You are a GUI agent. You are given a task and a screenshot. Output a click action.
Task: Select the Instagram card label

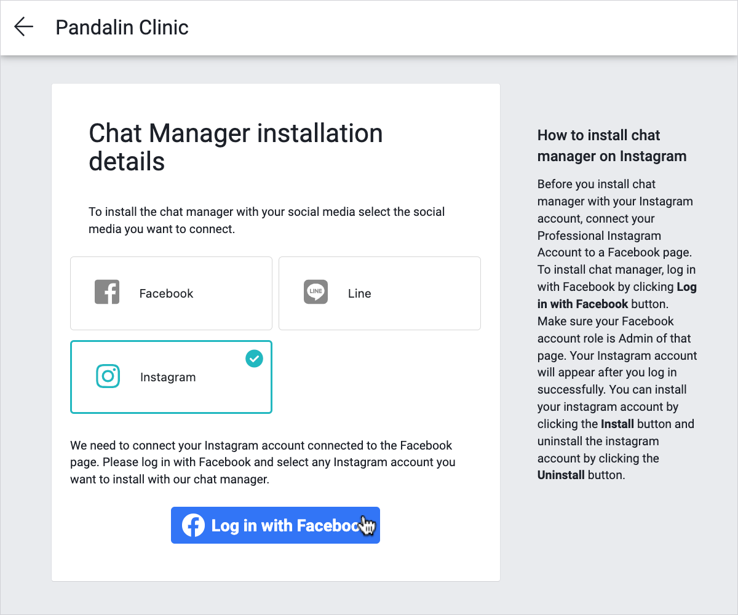point(168,377)
